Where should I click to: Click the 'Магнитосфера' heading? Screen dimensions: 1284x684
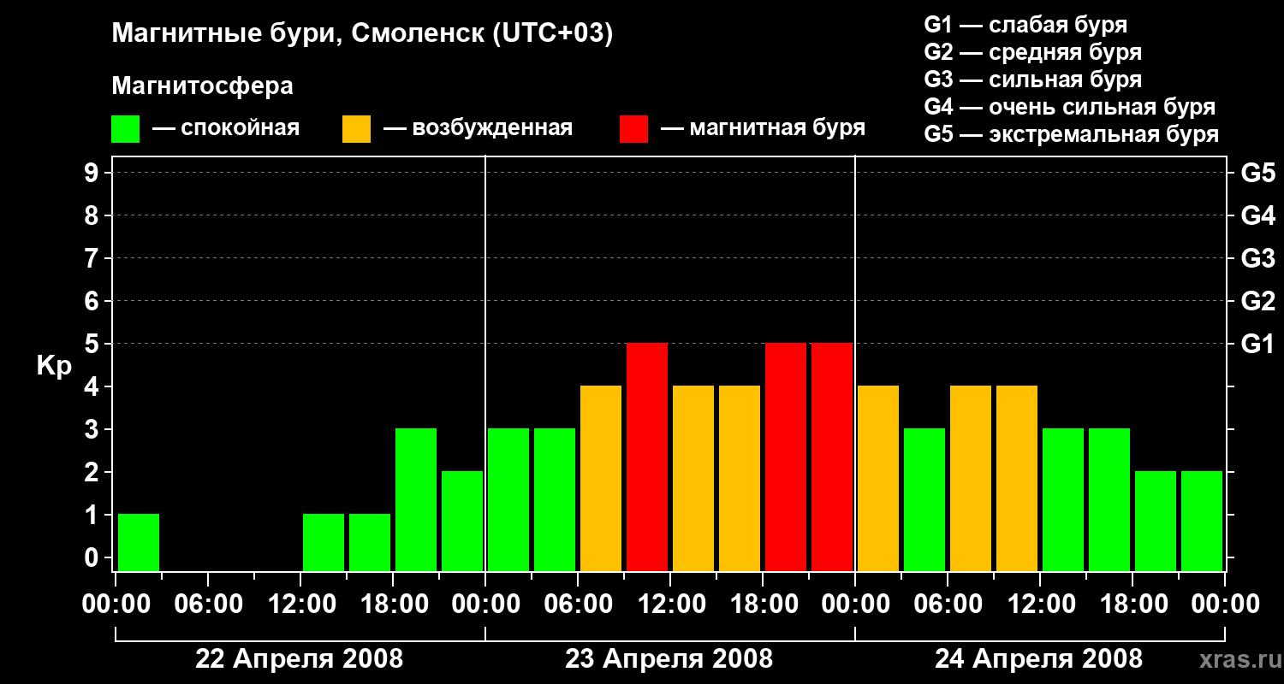coord(202,86)
